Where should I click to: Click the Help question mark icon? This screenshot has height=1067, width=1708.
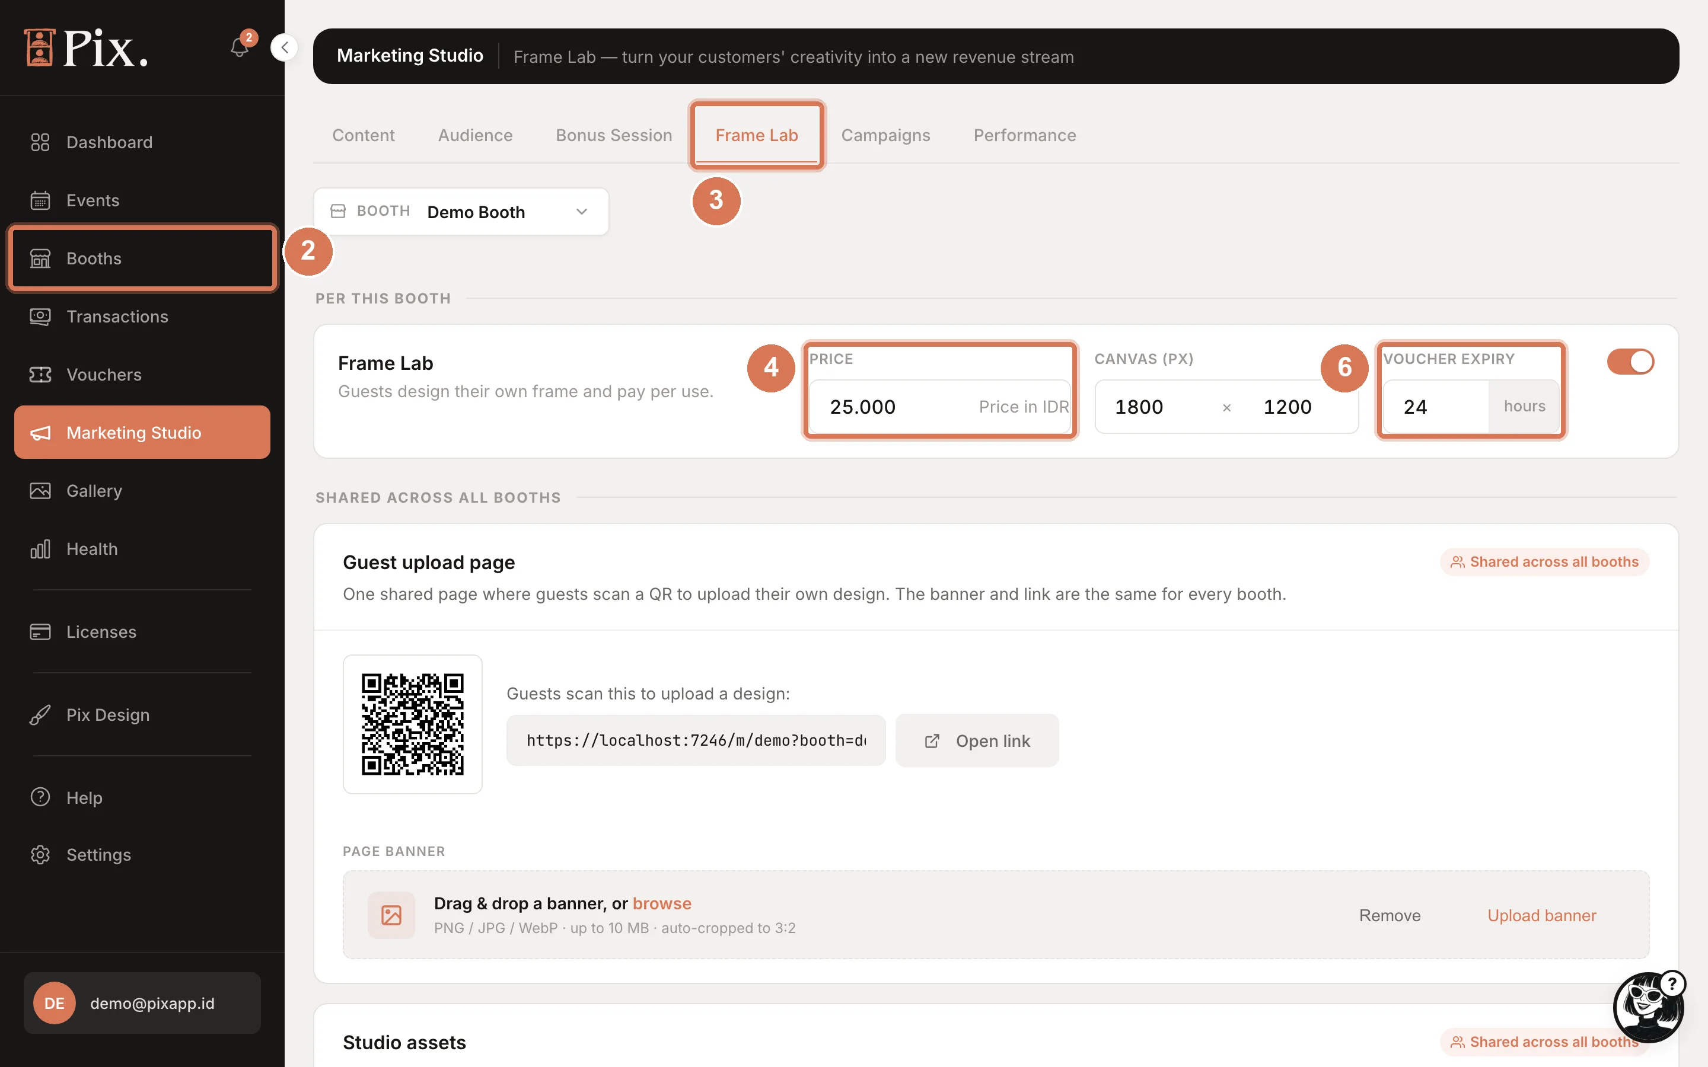tap(40, 797)
